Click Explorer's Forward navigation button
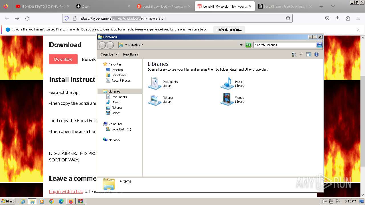The height and width of the screenshot is (205, 365). [110, 45]
